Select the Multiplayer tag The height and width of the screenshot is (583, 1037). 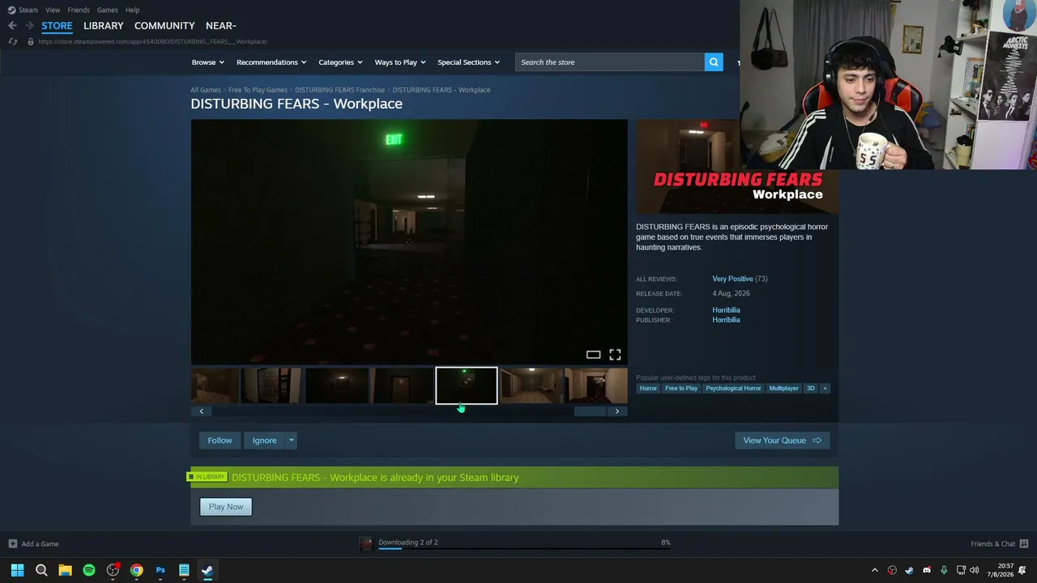click(x=783, y=389)
